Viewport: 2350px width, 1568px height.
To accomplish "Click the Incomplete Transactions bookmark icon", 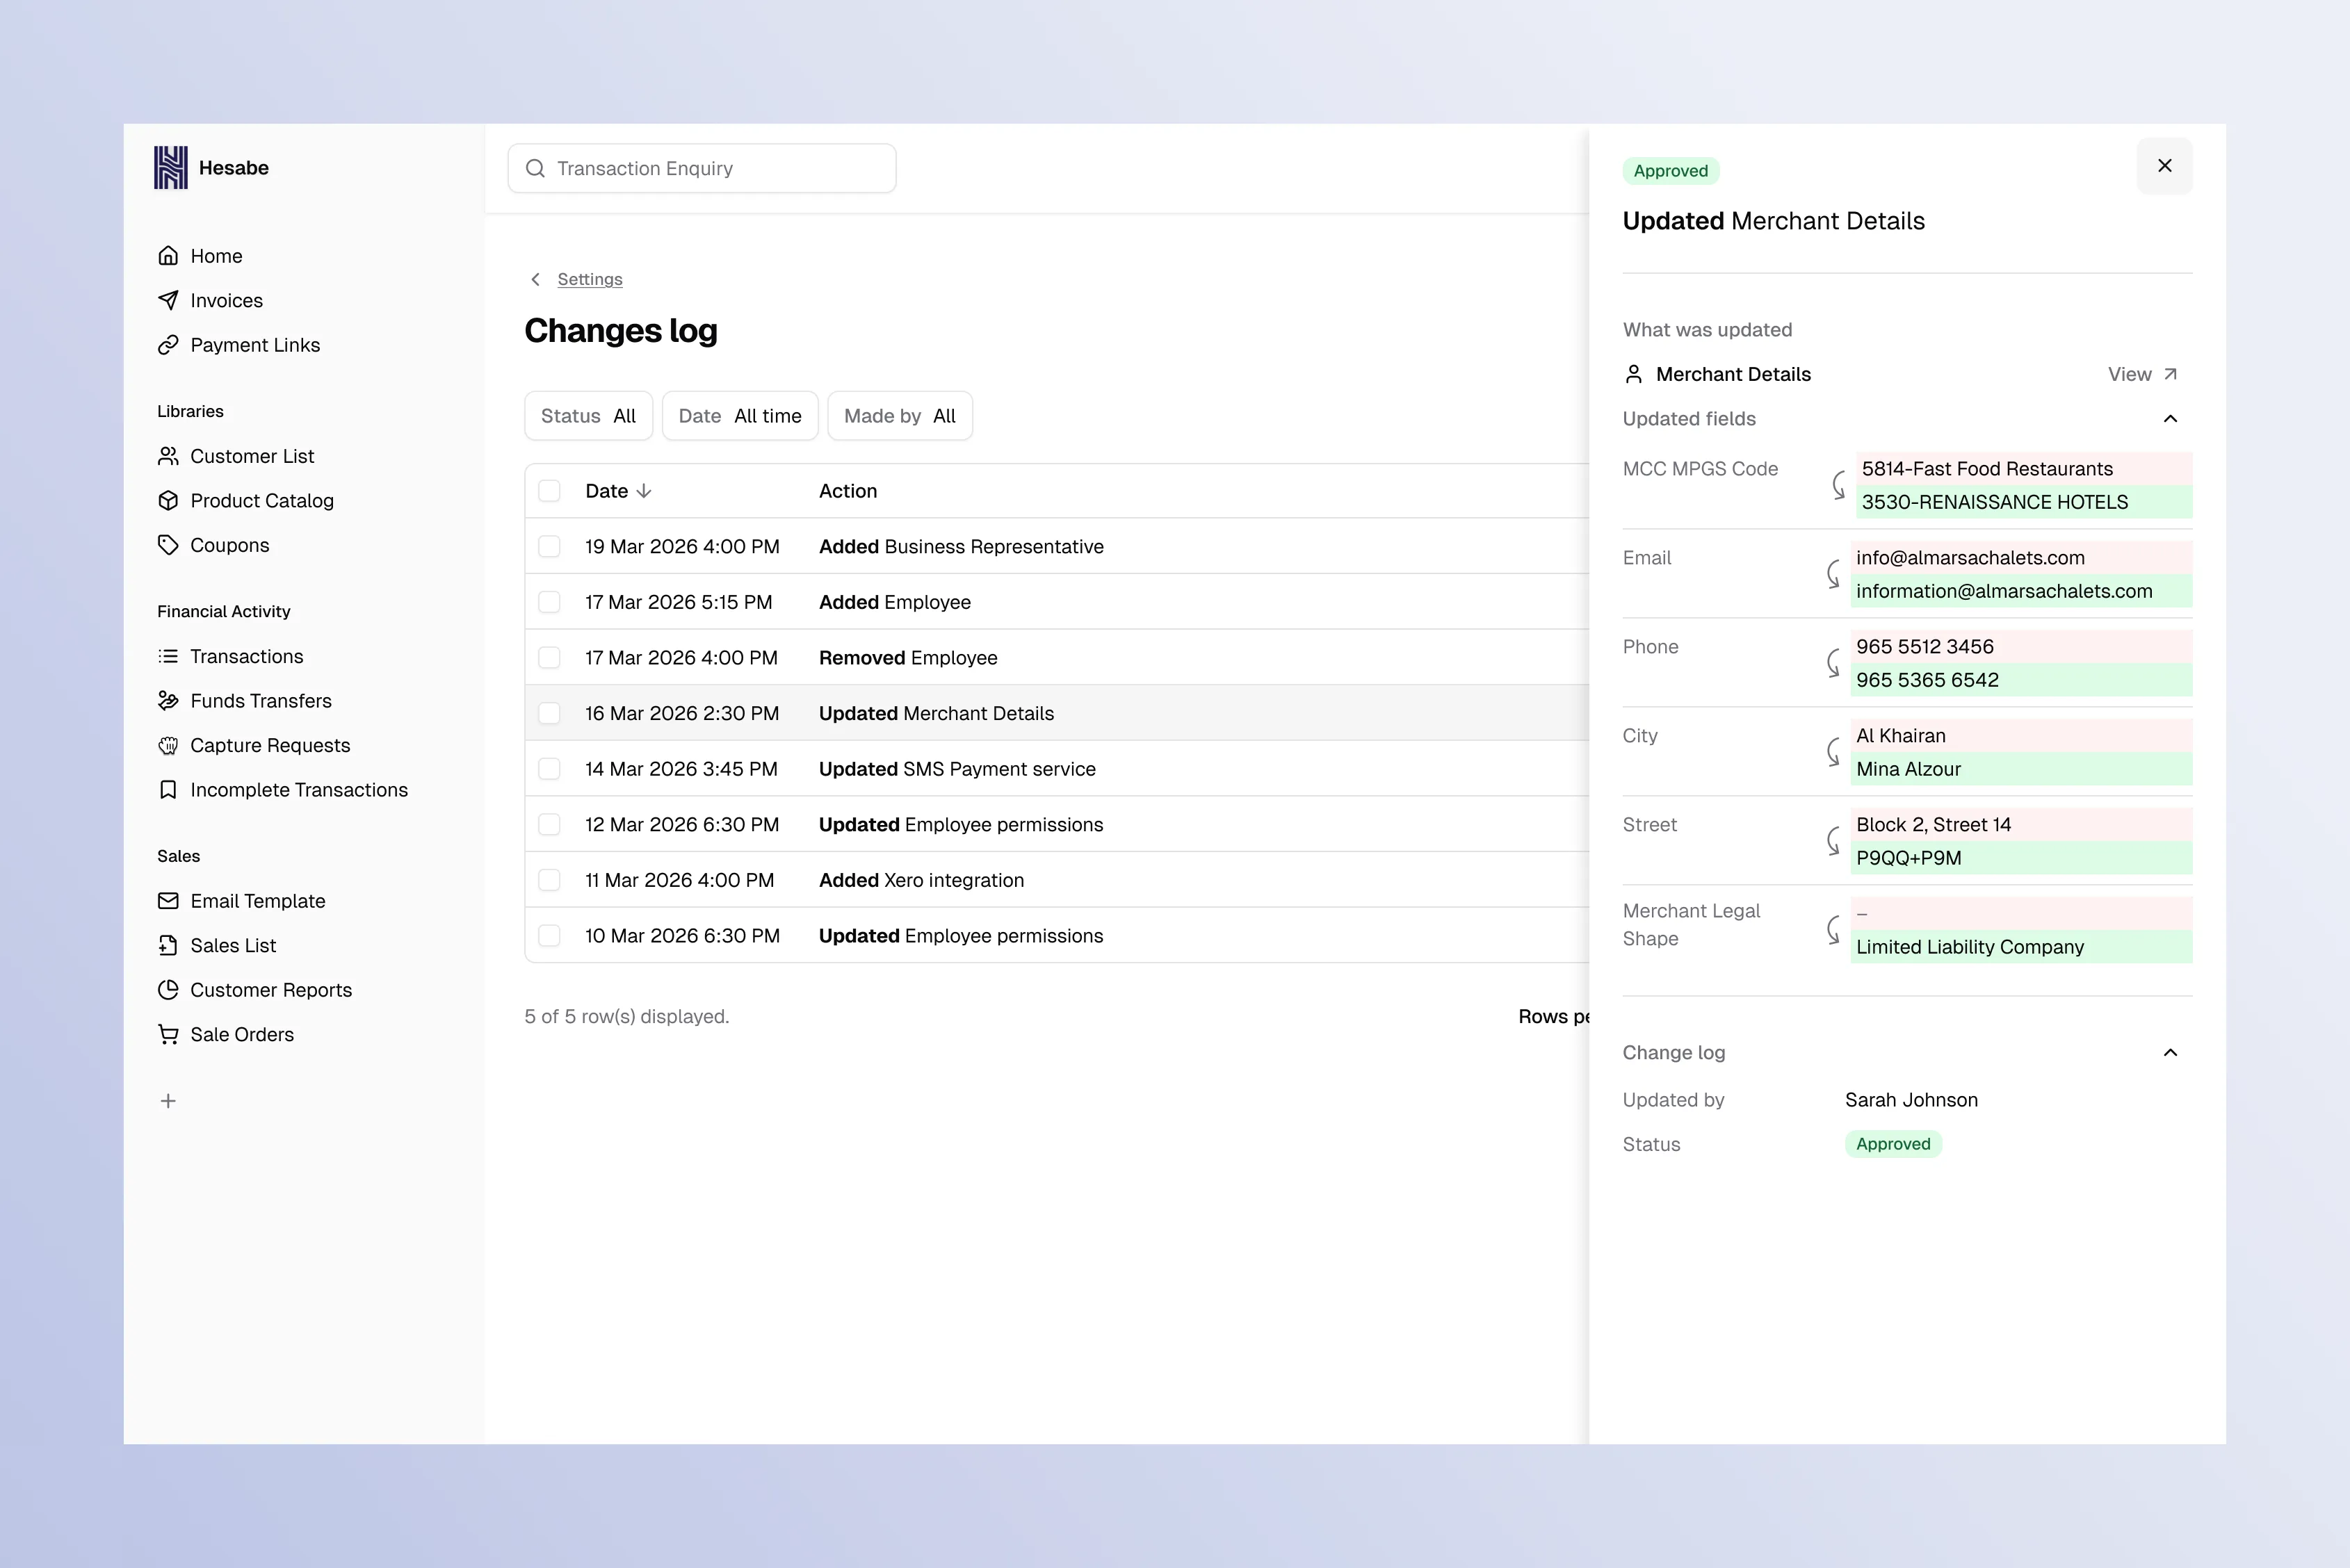I will point(168,789).
